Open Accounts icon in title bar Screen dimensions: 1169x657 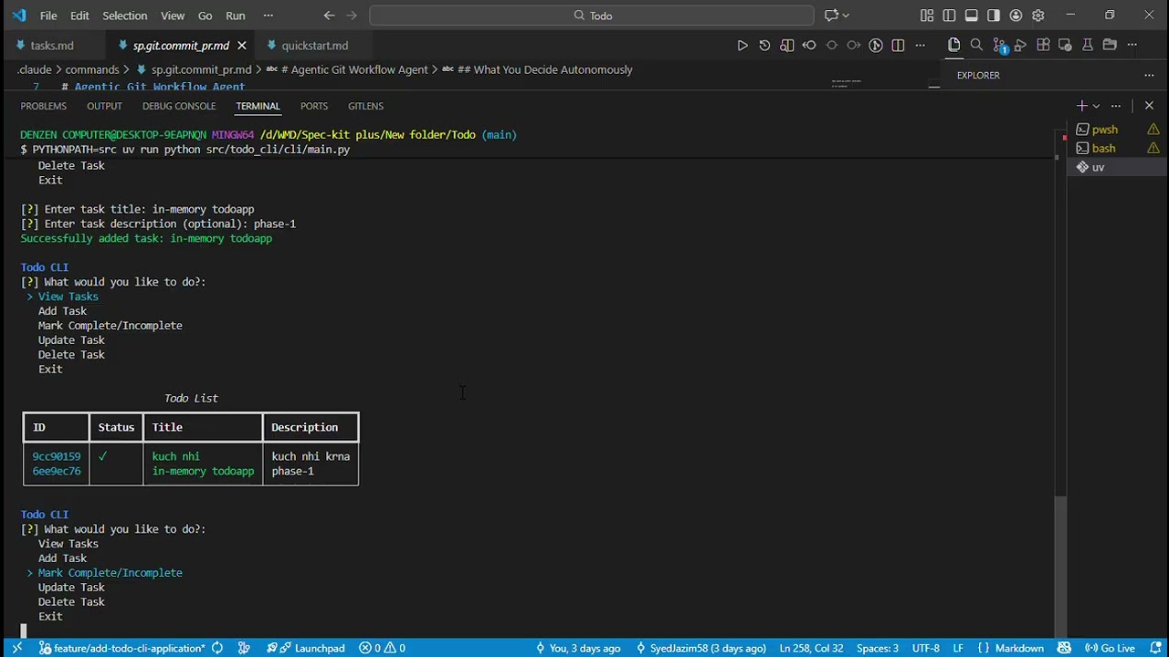[1016, 16]
